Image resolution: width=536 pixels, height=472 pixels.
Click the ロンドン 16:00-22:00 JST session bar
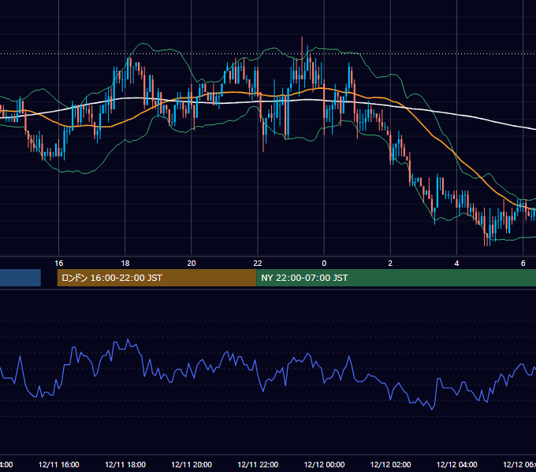(157, 278)
